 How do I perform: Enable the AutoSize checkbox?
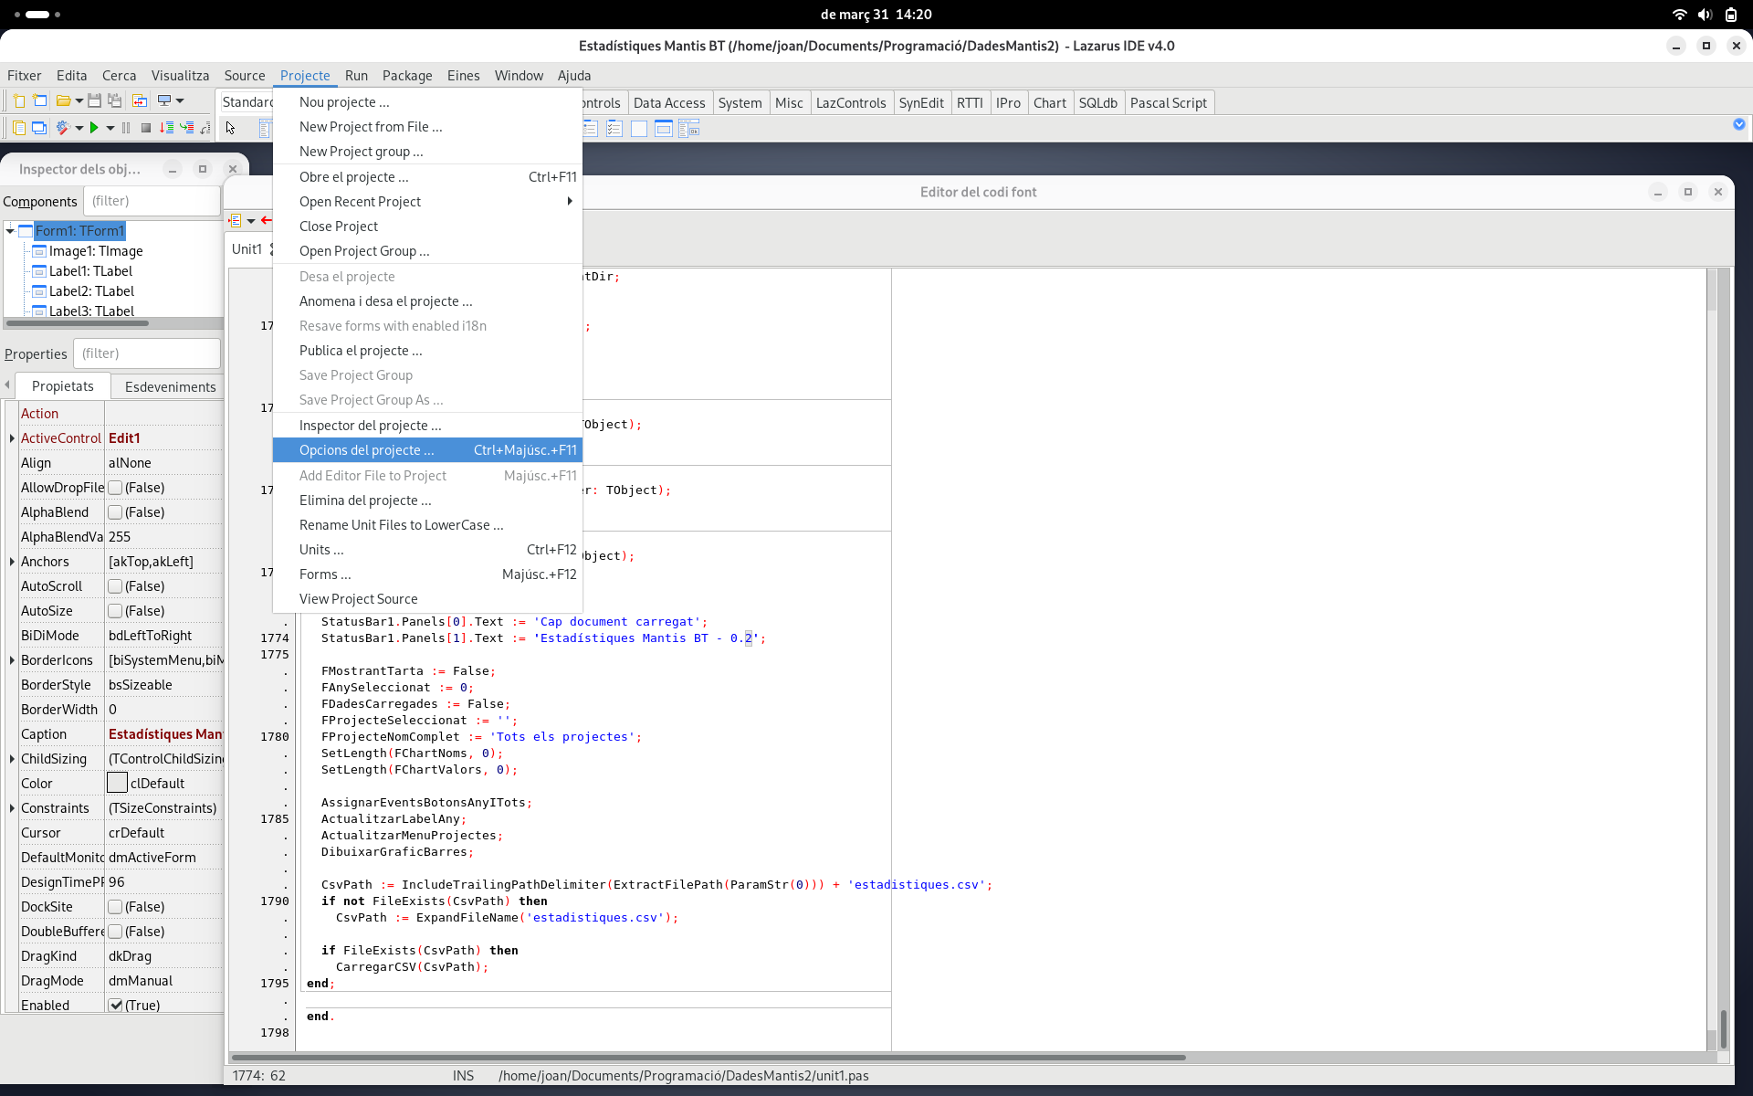point(116,611)
